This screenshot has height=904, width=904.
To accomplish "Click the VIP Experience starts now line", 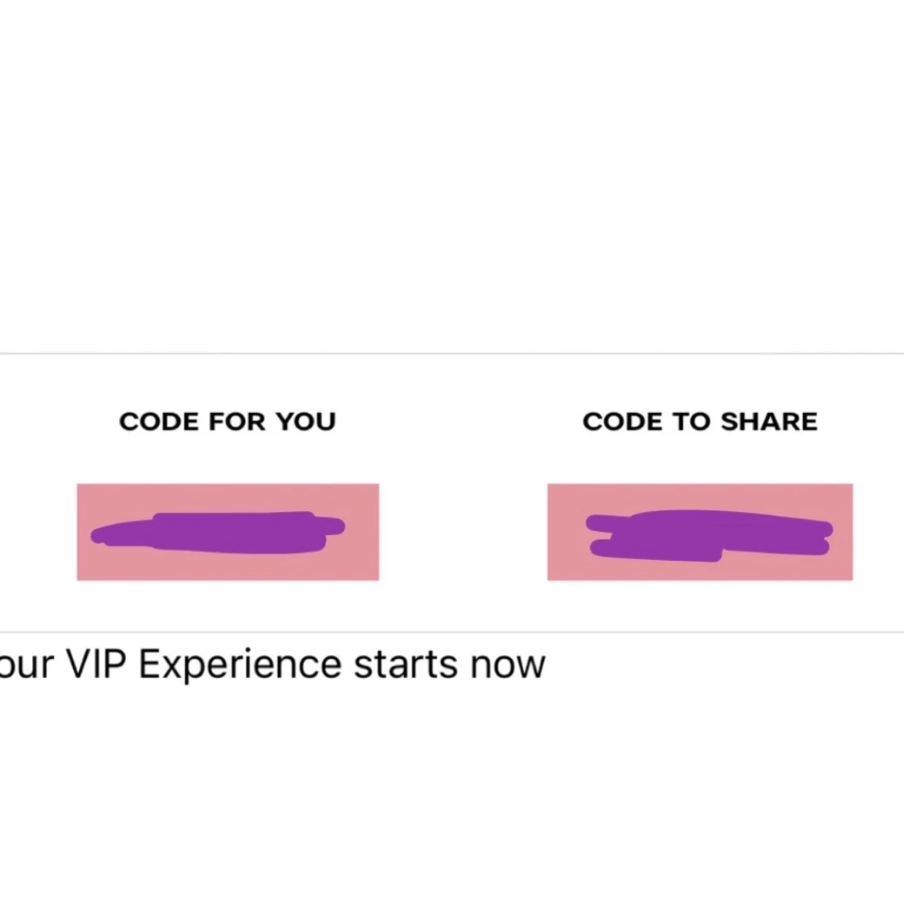I will [x=272, y=665].
